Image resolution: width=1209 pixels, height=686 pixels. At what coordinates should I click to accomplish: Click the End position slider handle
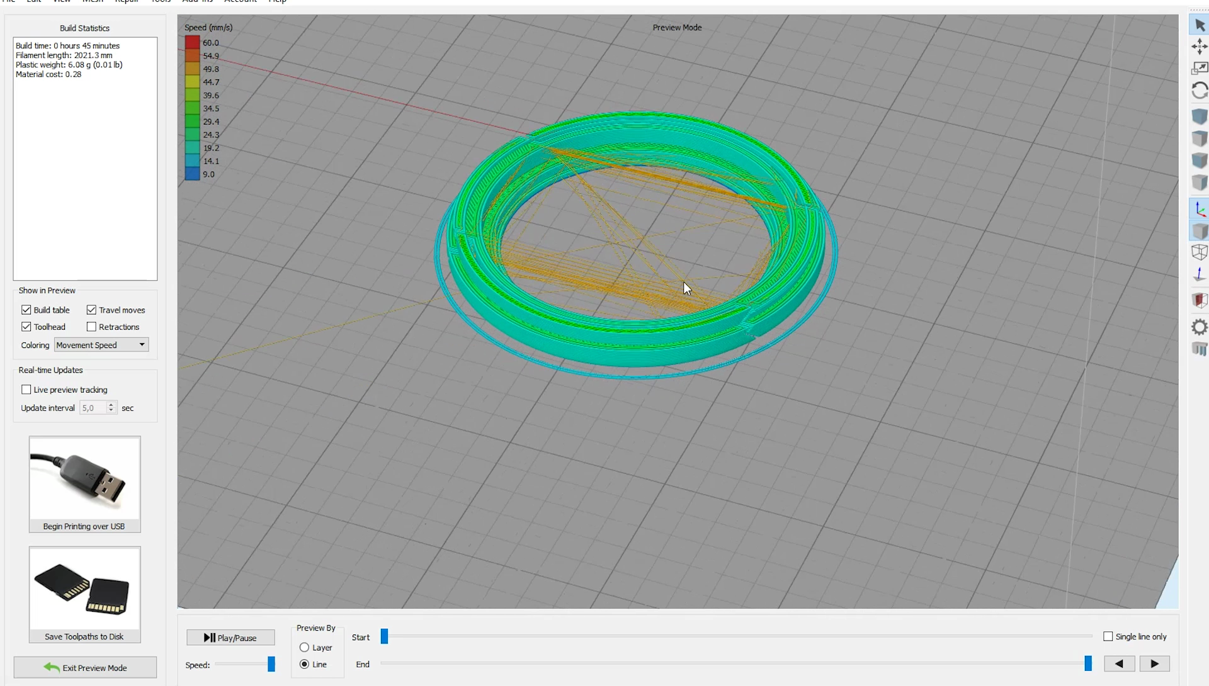(1087, 663)
